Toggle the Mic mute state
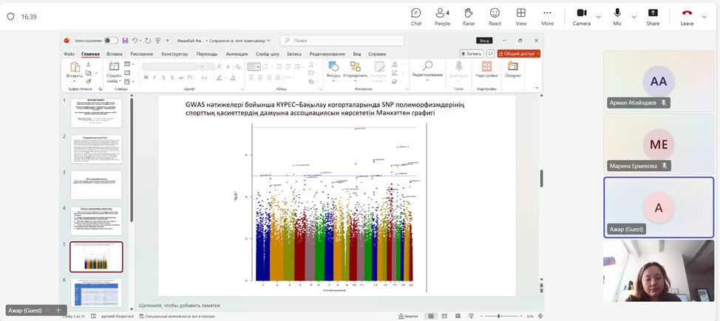 click(617, 16)
